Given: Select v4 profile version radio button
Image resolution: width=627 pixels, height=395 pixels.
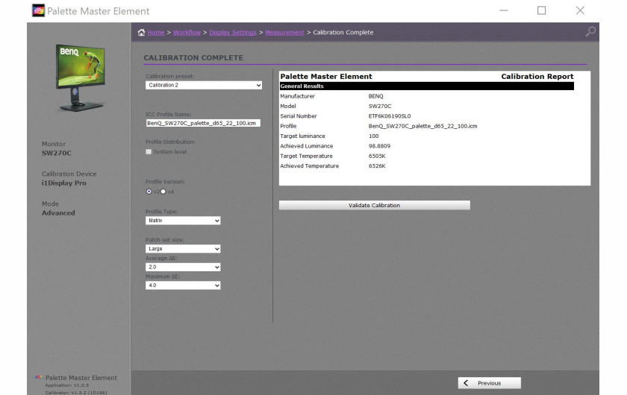Looking at the screenshot, I should point(163,192).
